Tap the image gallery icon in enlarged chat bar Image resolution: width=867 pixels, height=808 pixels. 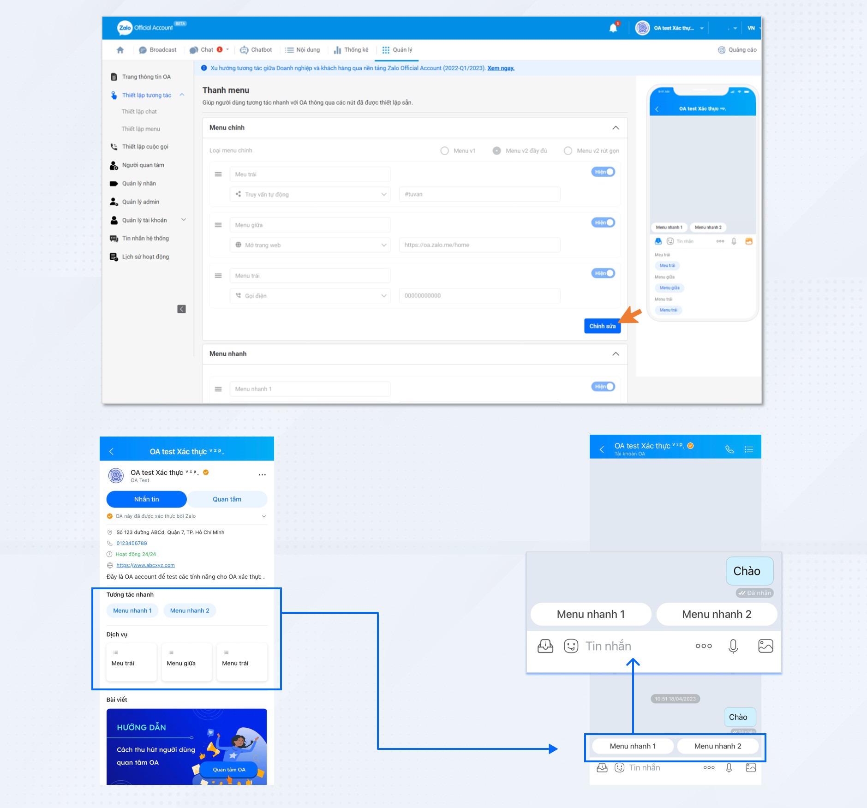point(765,646)
